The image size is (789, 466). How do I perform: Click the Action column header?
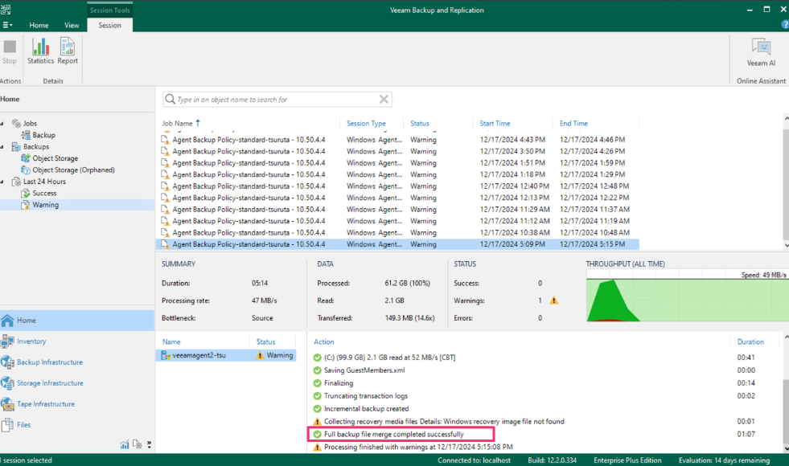[x=323, y=341]
